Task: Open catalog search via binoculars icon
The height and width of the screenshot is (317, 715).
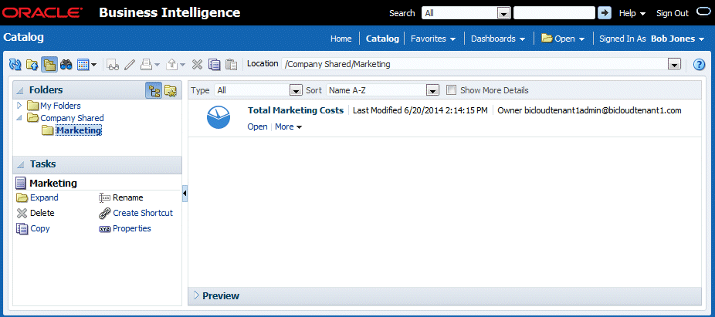Action: coord(66,65)
